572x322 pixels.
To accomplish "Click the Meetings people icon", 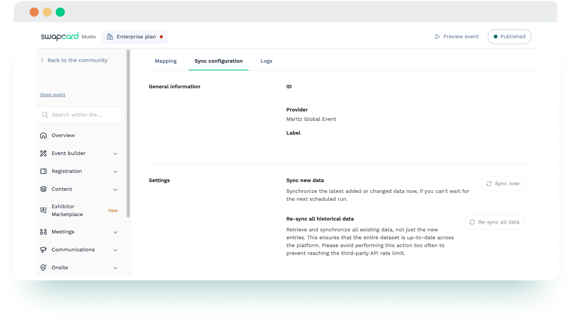I will click(43, 232).
